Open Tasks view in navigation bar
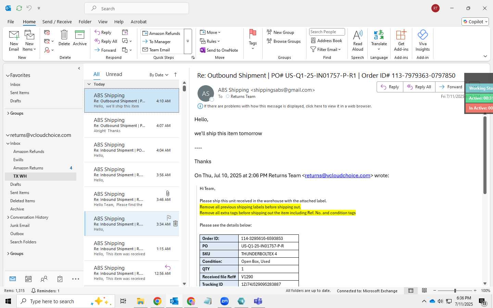The height and width of the screenshot is (308, 493). pyautogui.click(x=60, y=279)
